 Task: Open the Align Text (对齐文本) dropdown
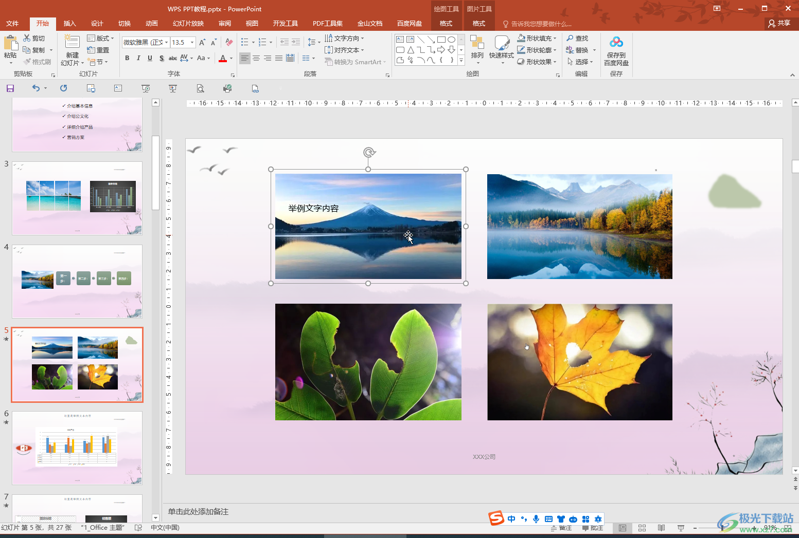(344, 50)
